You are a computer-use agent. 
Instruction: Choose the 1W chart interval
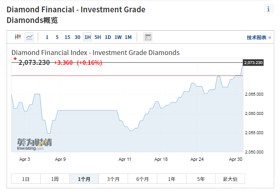[x=118, y=37]
